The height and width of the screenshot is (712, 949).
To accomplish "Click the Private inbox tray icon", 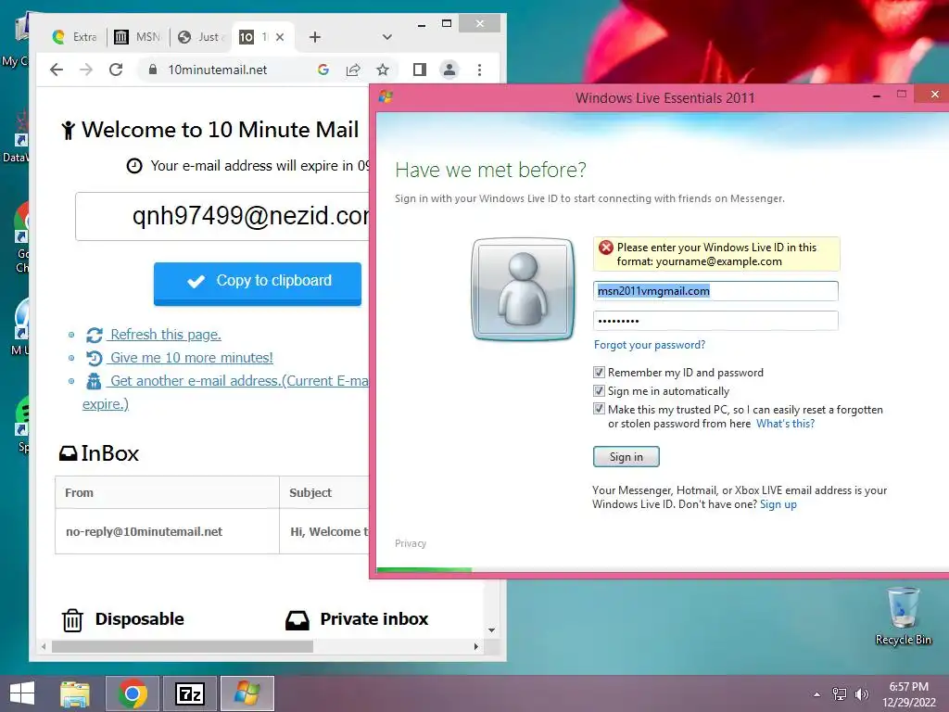I will point(297,620).
